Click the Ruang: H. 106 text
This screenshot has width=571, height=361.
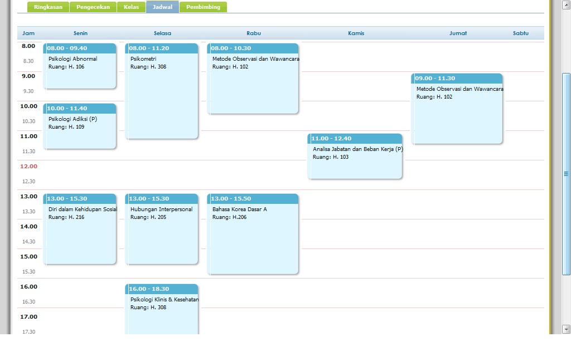click(x=66, y=67)
